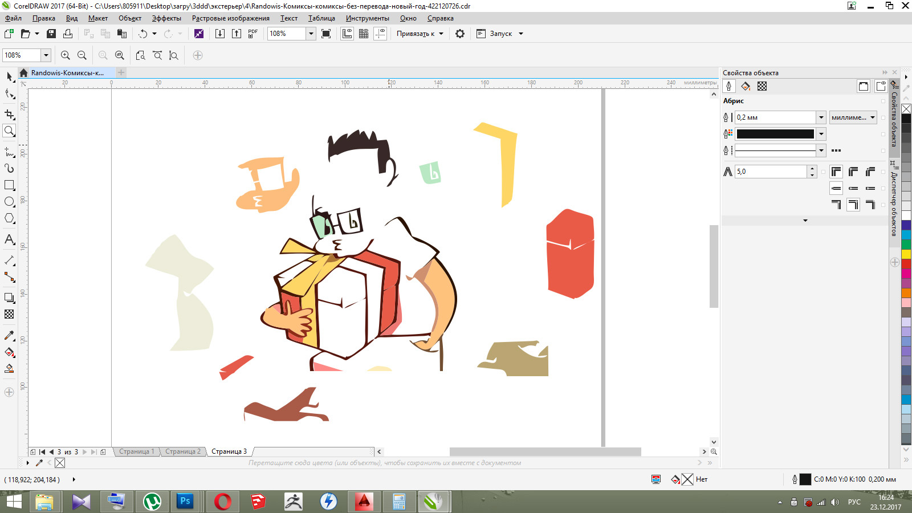
Task: Select mitered corners outline option
Action: point(836,172)
